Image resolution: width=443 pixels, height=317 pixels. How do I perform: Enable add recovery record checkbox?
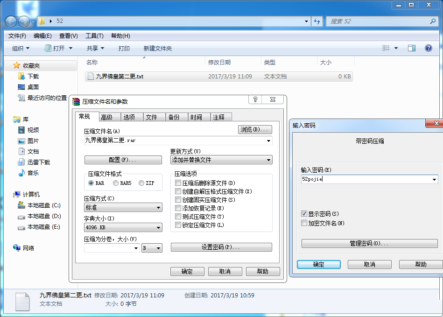pos(178,208)
